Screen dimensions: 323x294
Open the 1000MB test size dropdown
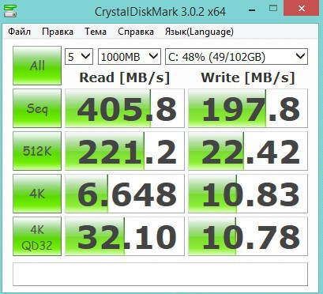130,57
